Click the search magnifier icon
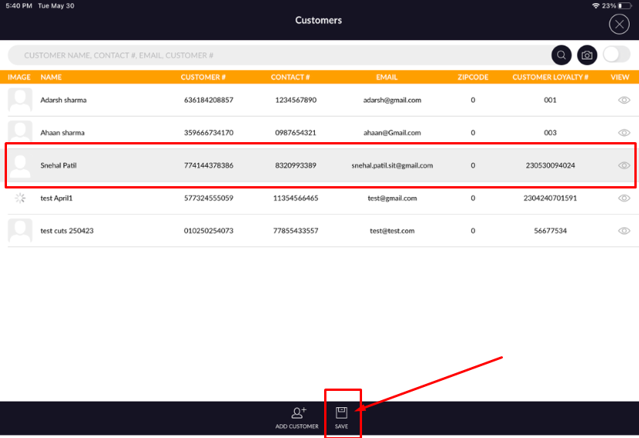The image size is (639, 438). pos(562,55)
